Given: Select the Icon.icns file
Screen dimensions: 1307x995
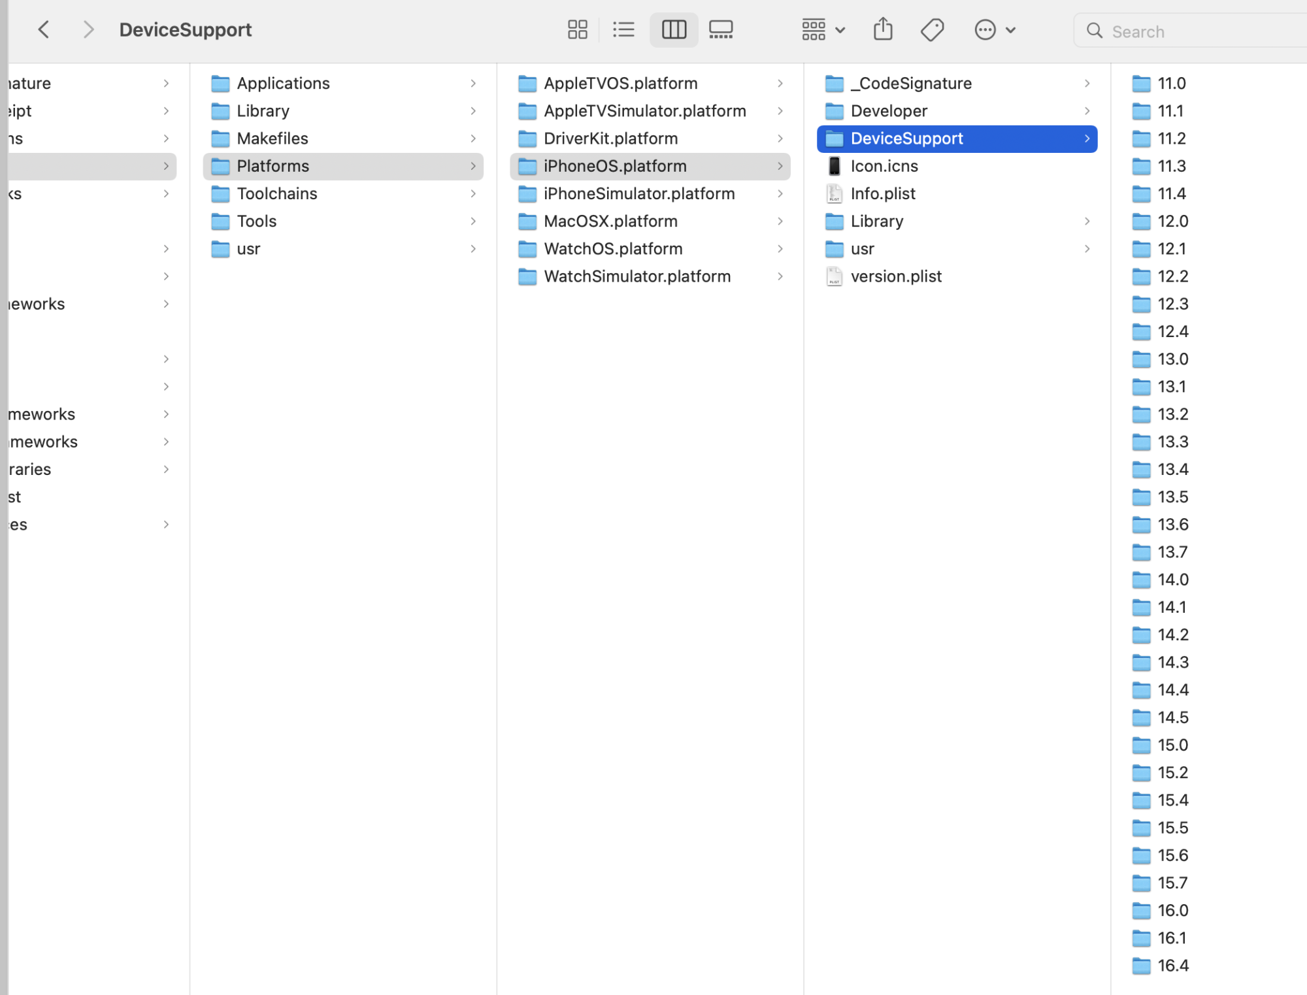Looking at the screenshot, I should pos(884,167).
